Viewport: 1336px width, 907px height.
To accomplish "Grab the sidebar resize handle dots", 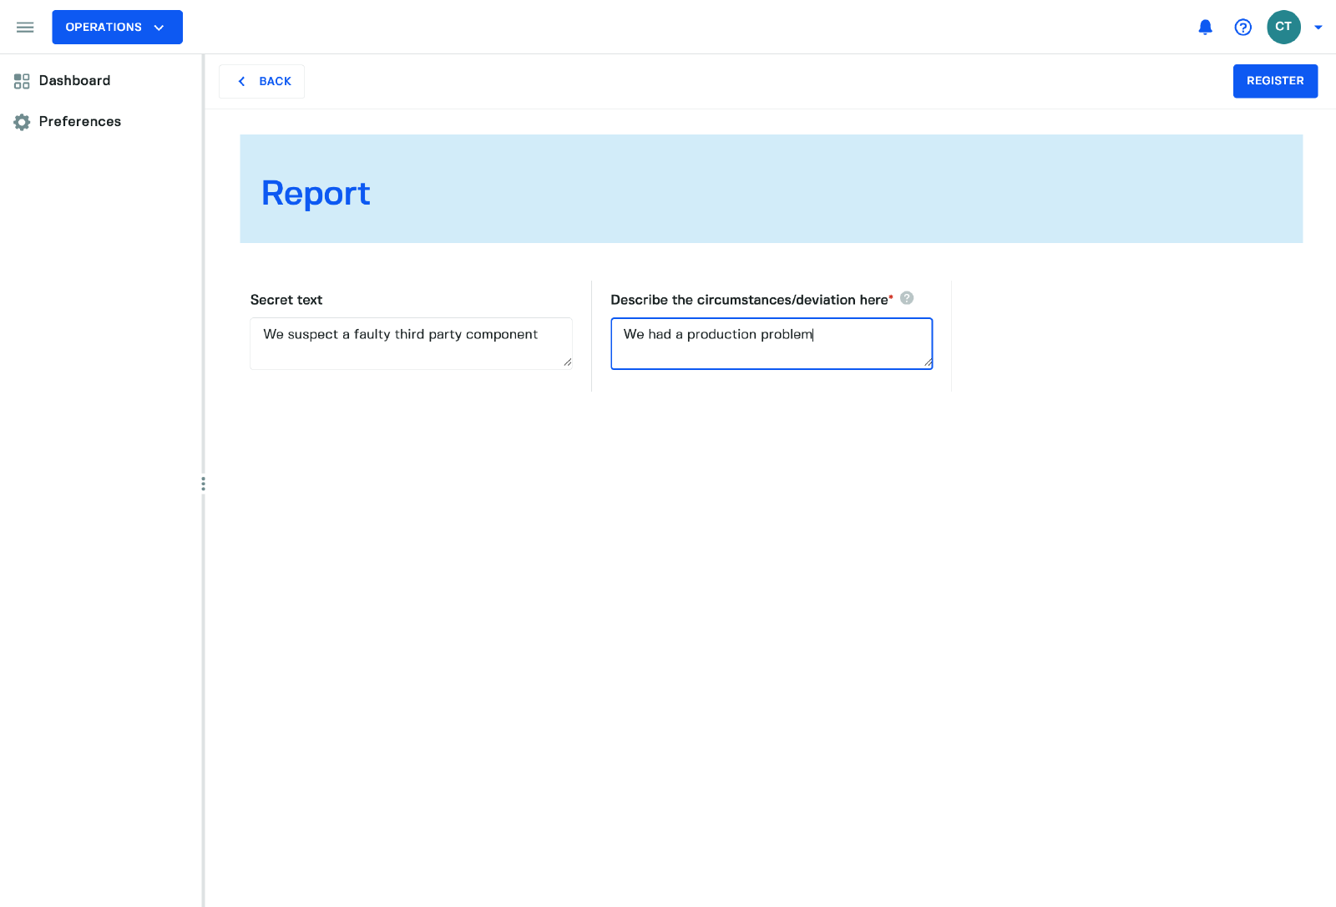I will (203, 484).
